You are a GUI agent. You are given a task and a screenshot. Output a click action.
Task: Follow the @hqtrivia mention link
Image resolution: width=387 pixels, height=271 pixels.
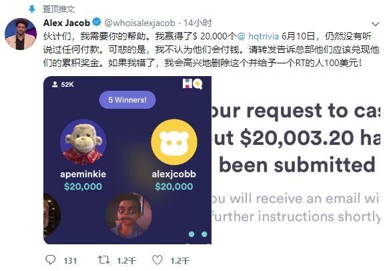(258, 36)
